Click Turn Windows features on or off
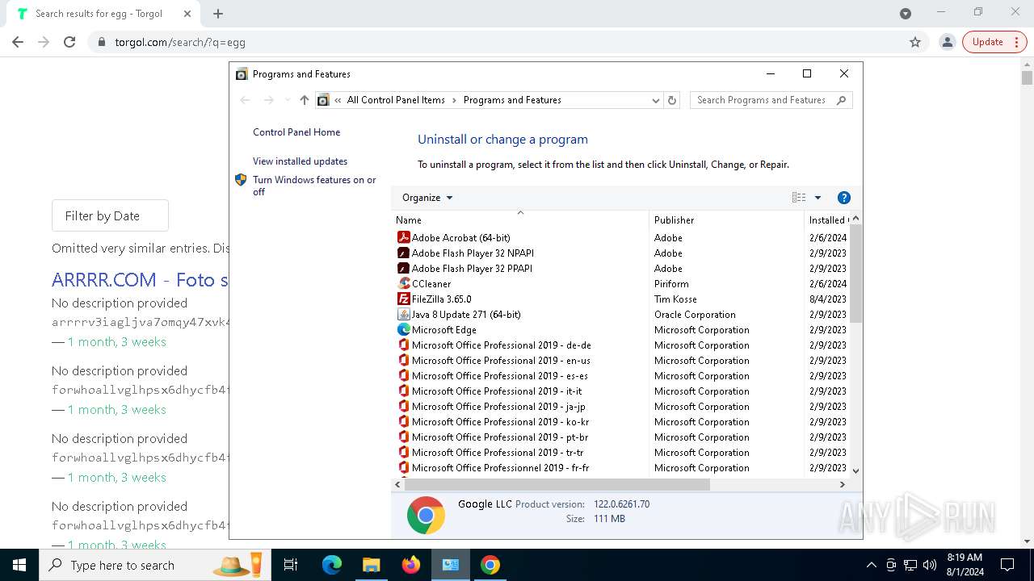This screenshot has height=581, width=1034. click(x=314, y=186)
